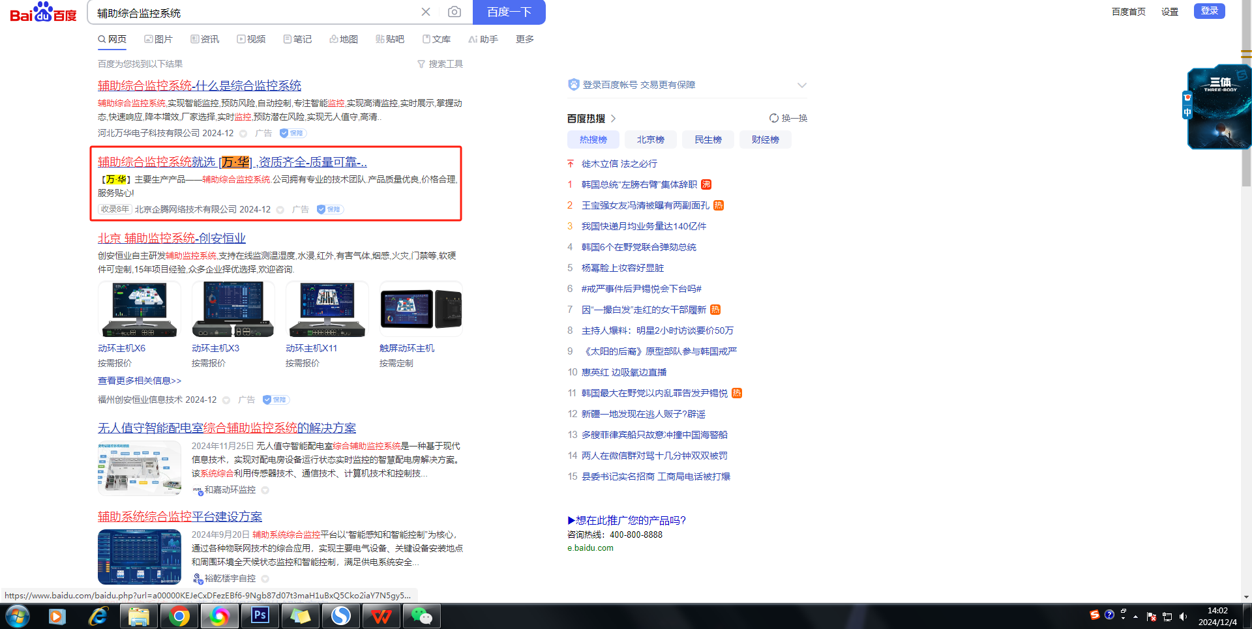Launch Google Chrome from the taskbar
This screenshot has width=1252, height=629.
(179, 616)
